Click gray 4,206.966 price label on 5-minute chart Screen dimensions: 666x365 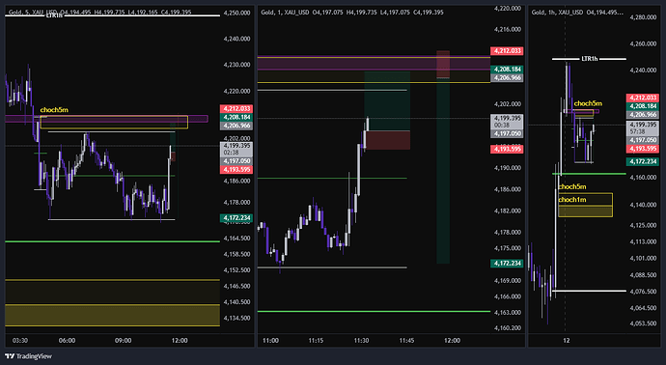click(236, 126)
